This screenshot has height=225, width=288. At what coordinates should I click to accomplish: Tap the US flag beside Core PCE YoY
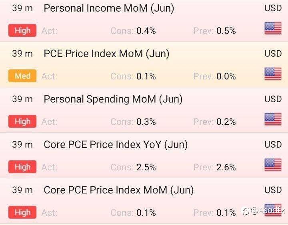click(x=273, y=165)
